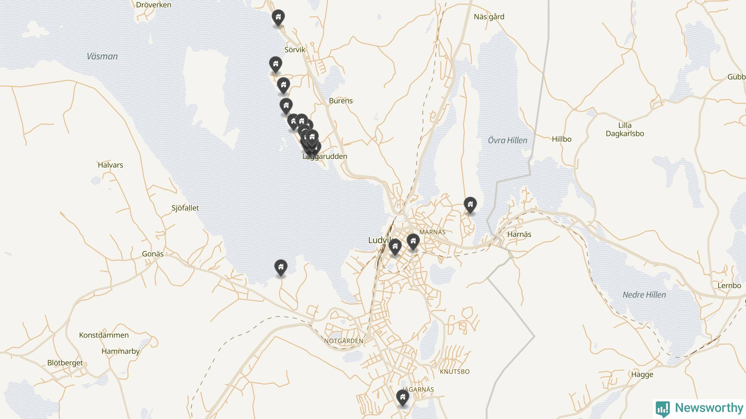Click the house marker north of Sörvik
Viewport: 746px width, 419px height.
coord(278,17)
